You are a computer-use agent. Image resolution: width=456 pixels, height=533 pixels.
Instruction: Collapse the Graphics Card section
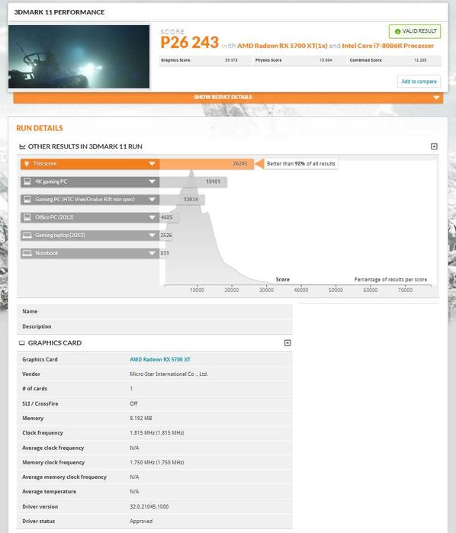pyautogui.click(x=287, y=342)
